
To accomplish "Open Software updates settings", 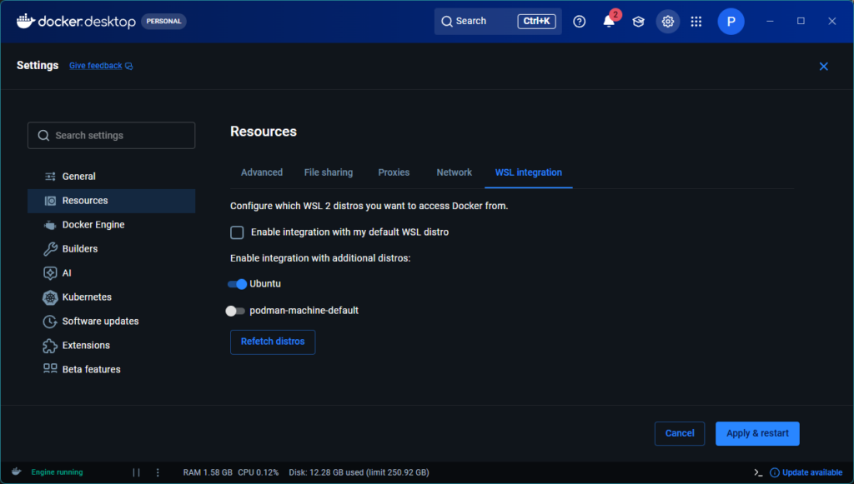I will coord(111,322).
